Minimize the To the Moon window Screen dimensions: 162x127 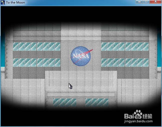139,2
